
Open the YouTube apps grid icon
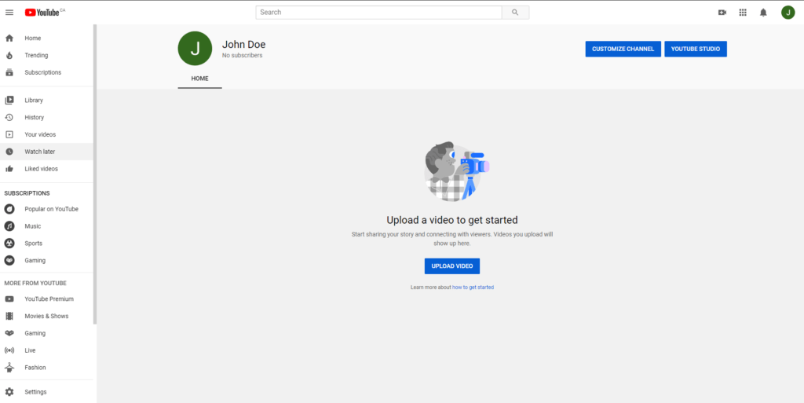[743, 13]
